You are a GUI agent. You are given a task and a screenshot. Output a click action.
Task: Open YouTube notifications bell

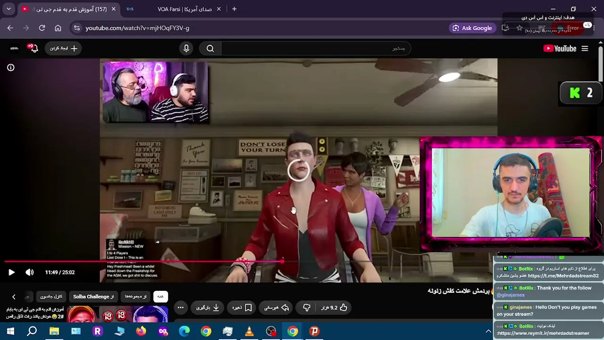pos(34,48)
